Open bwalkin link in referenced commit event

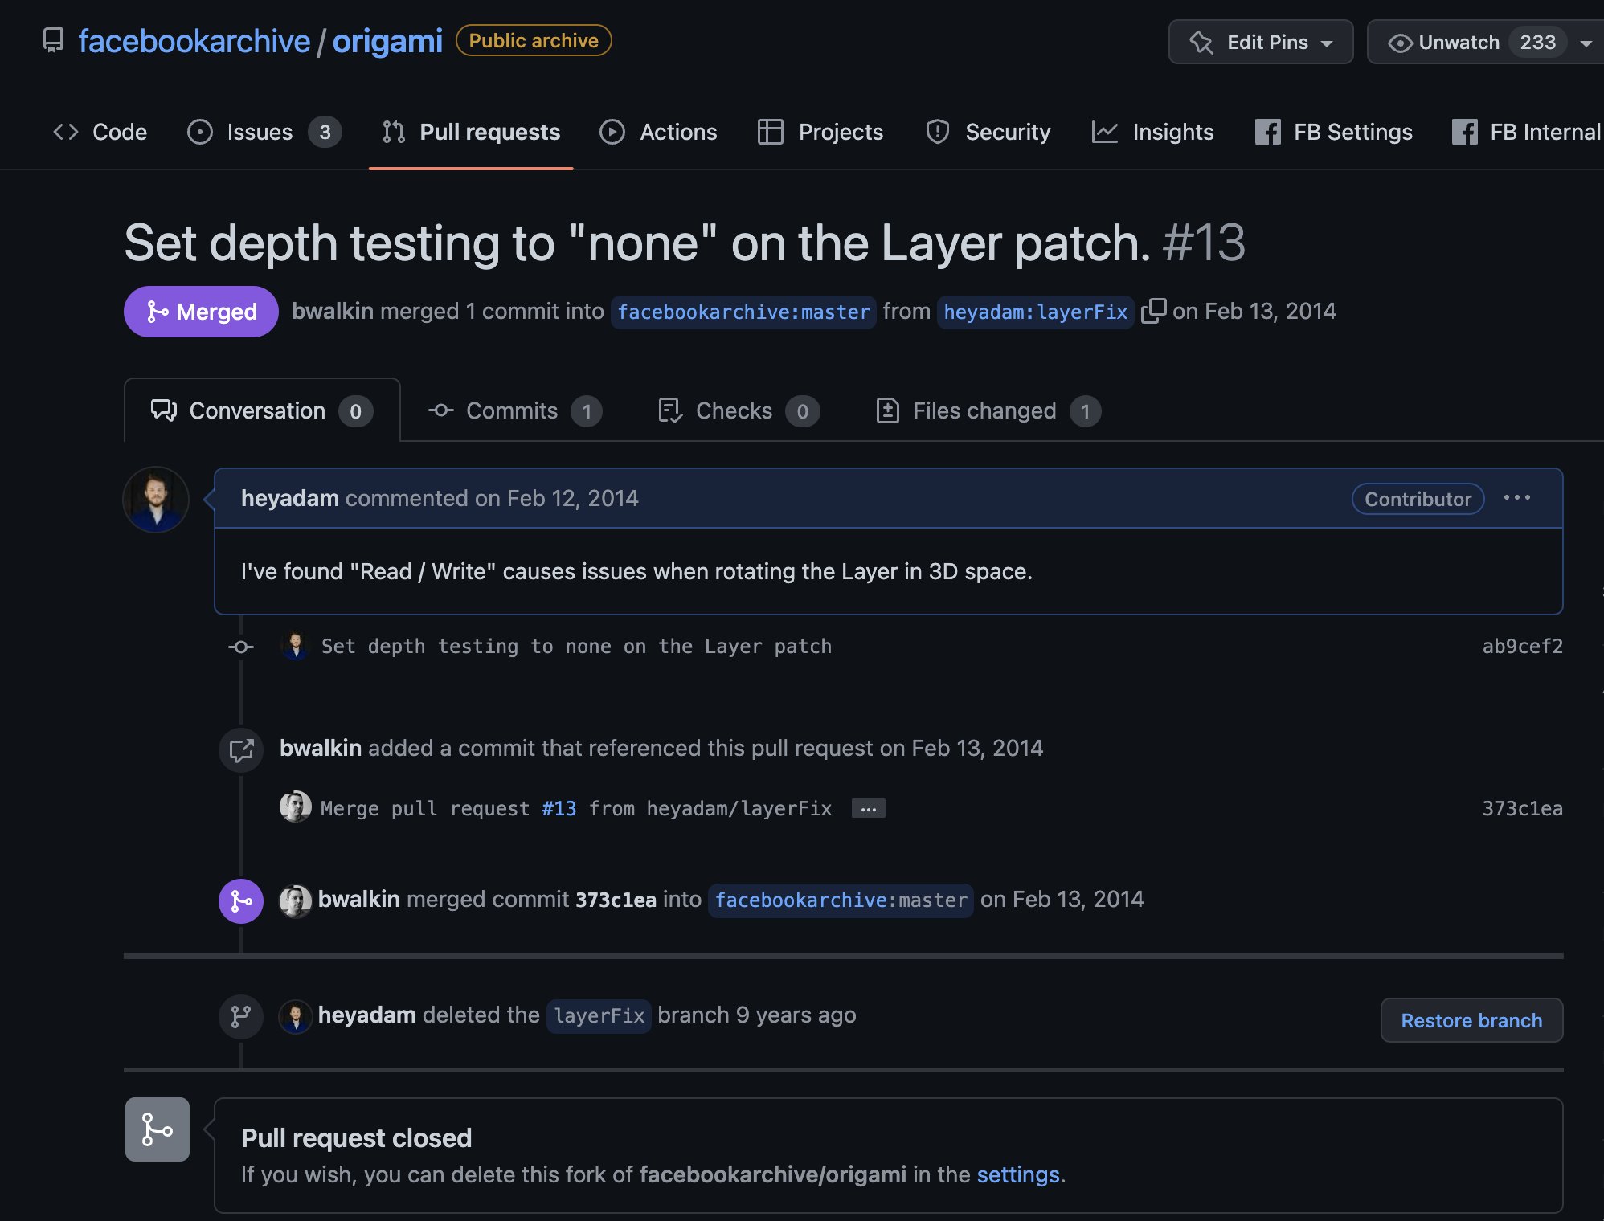click(321, 748)
